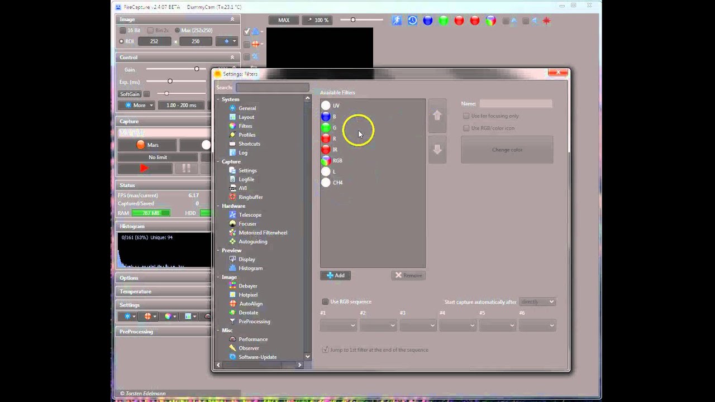The height and width of the screenshot is (402, 715).
Task: Open the sequence #3 filter dropdown
Action: (x=418, y=326)
